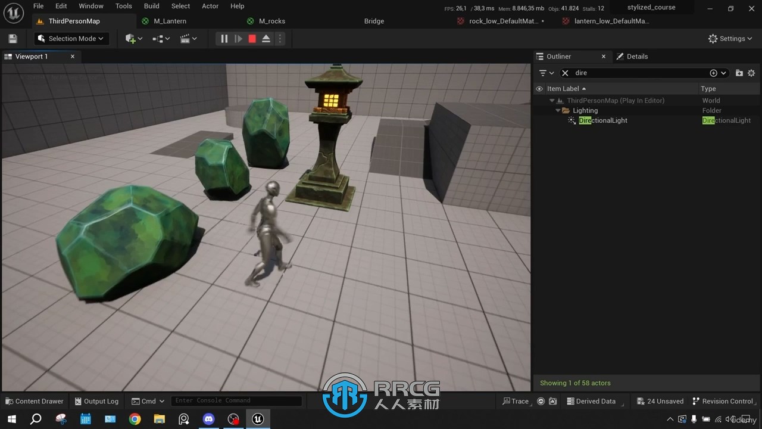
Task: Click the Enter Console Command field
Action: tap(236, 401)
